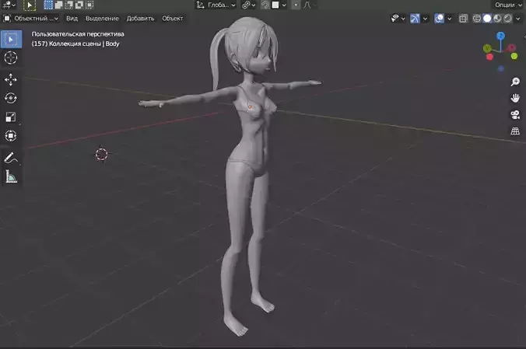Screen dimensions: 526x349
Task: Toggle X-ray mode
Action: (x=463, y=18)
